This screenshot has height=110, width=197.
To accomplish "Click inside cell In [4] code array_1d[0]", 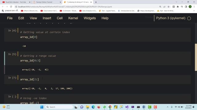I will (29, 37).
